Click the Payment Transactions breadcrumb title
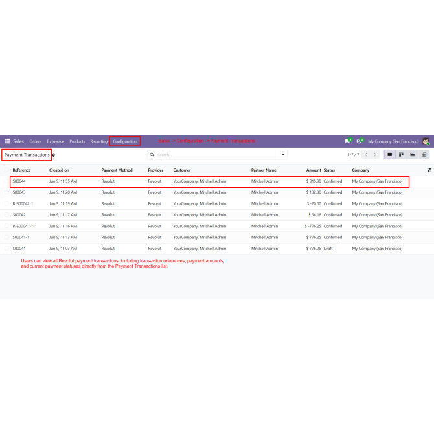 point(27,155)
